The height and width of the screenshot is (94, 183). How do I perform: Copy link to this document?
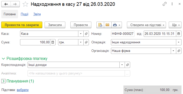click(164, 4)
